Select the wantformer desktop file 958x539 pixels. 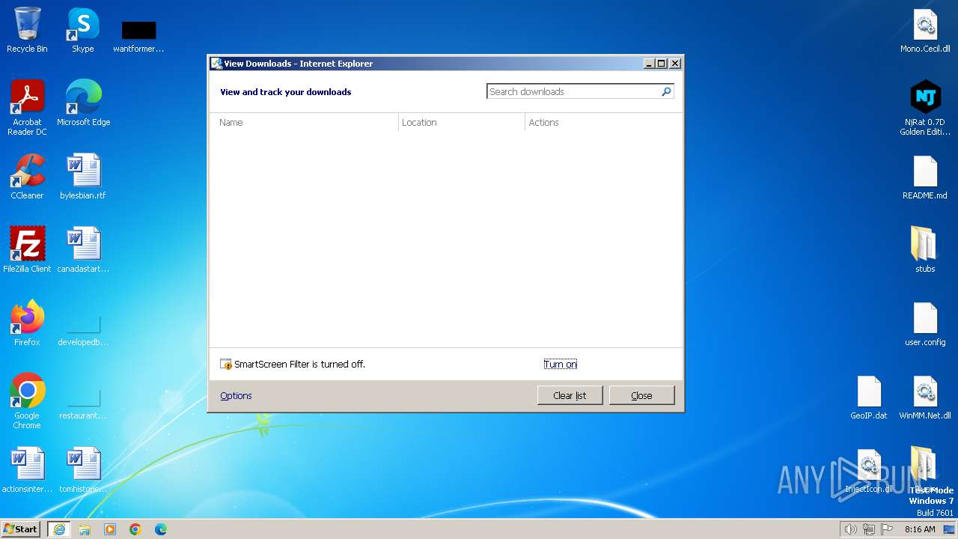click(x=138, y=36)
